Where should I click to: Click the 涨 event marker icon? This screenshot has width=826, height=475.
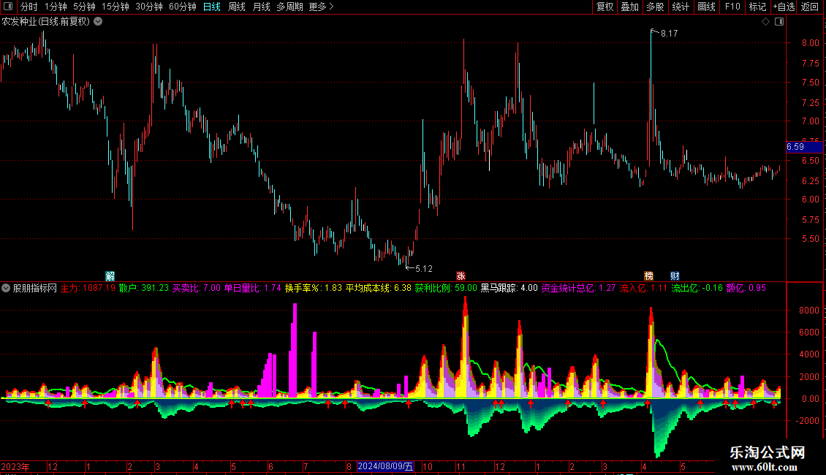(x=461, y=276)
